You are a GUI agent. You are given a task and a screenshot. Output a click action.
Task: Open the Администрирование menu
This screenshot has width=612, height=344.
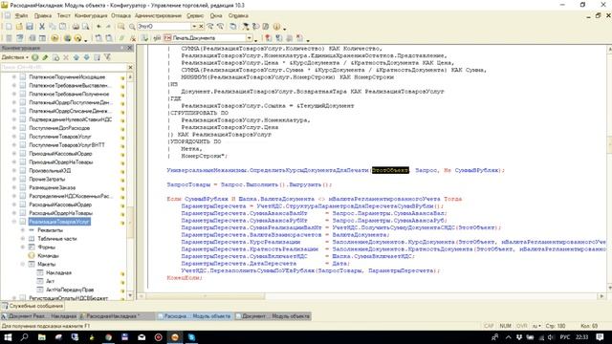tap(158, 16)
